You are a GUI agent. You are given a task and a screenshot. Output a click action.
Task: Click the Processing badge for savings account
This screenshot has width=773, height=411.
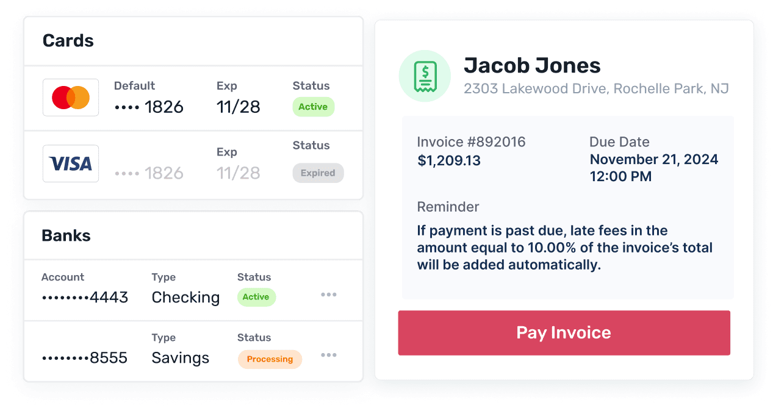click(270, 359)
